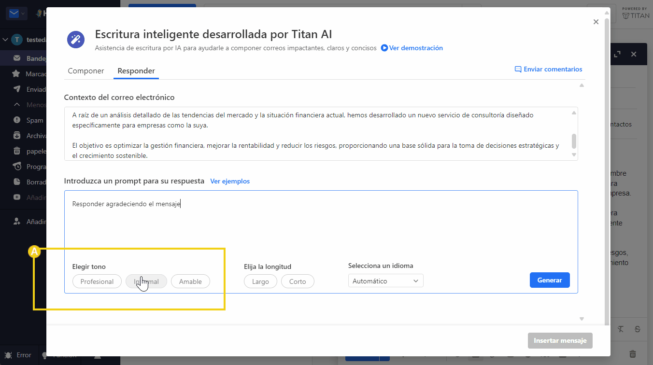Click the magic wand Titan AI logo
The height and width of the screenshot is (365, 653).
76,39
